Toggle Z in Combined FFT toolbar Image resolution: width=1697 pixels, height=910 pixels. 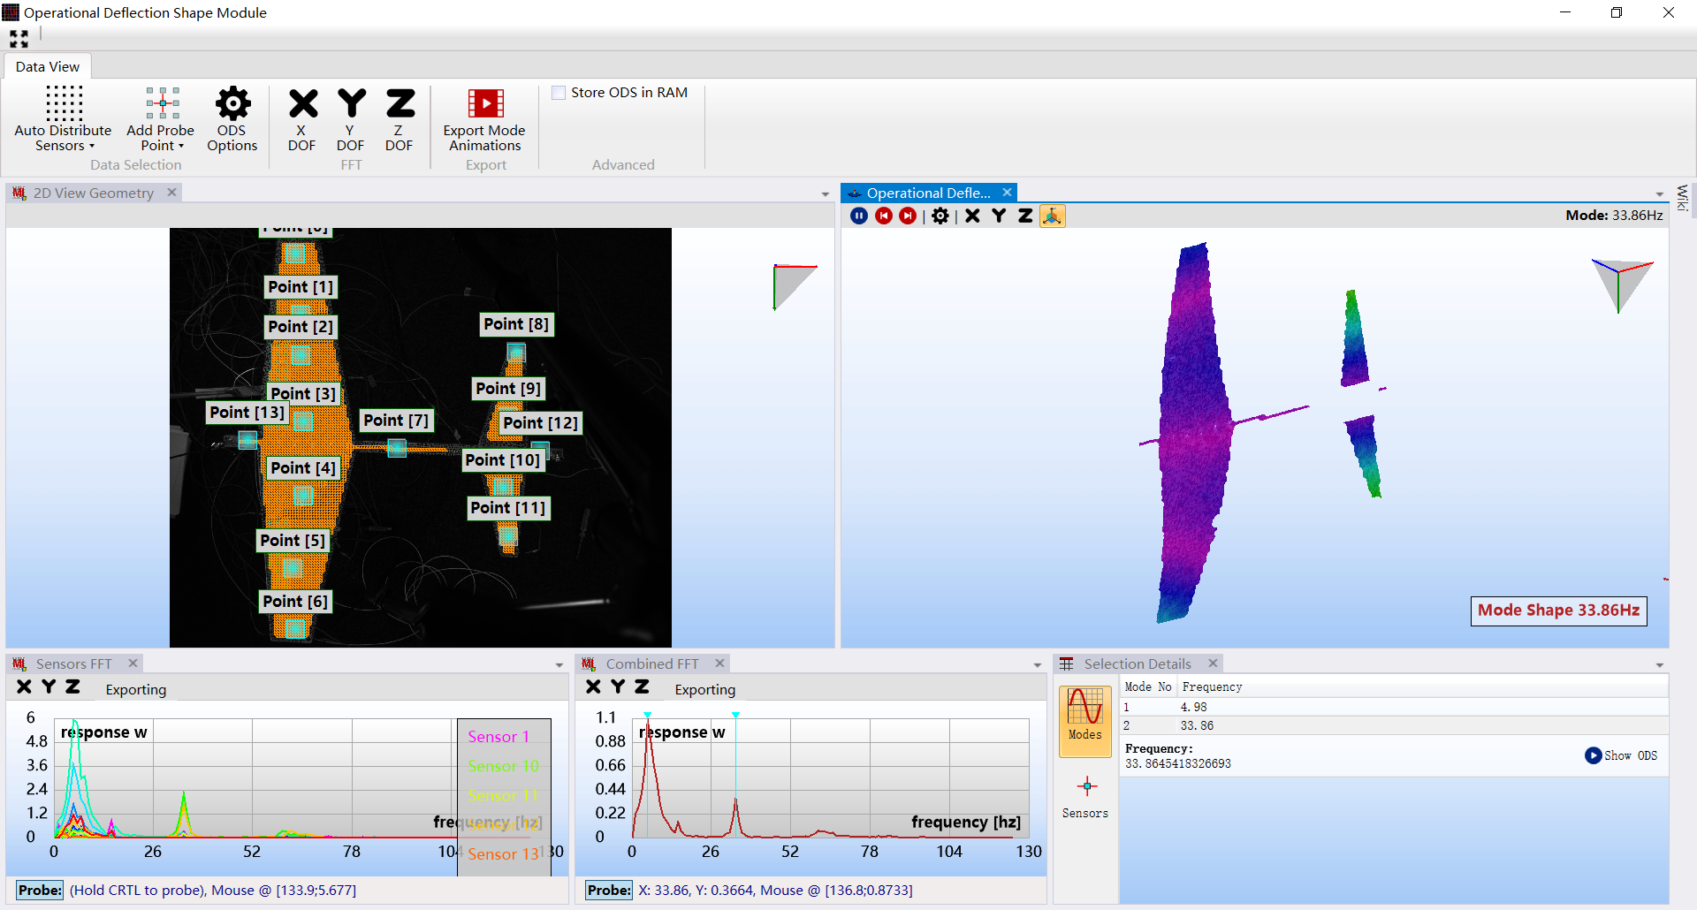tap(642, 686)
